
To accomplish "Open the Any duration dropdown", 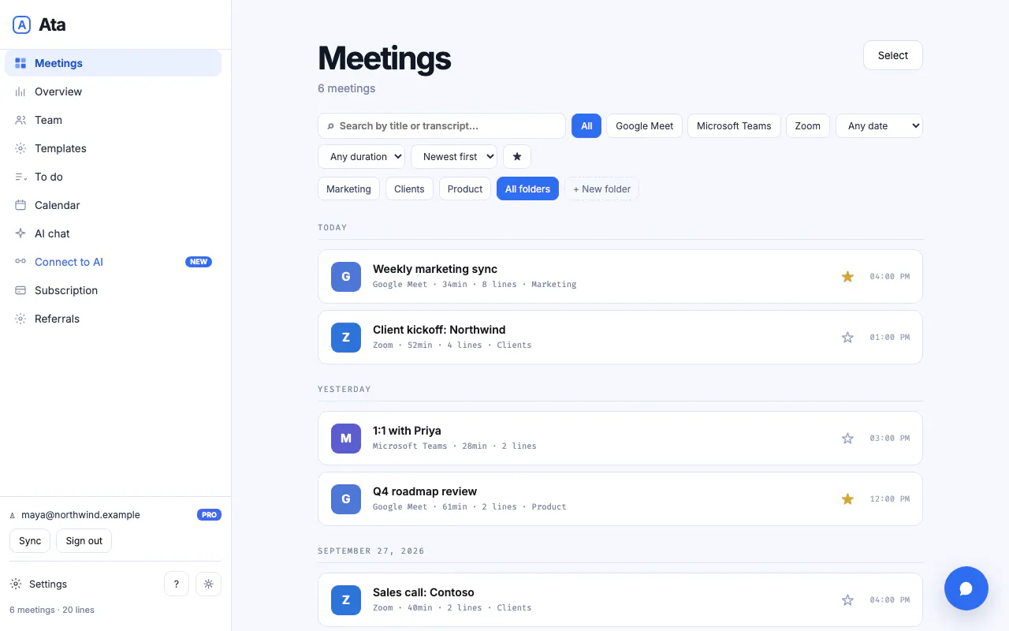I will (362, 156).
